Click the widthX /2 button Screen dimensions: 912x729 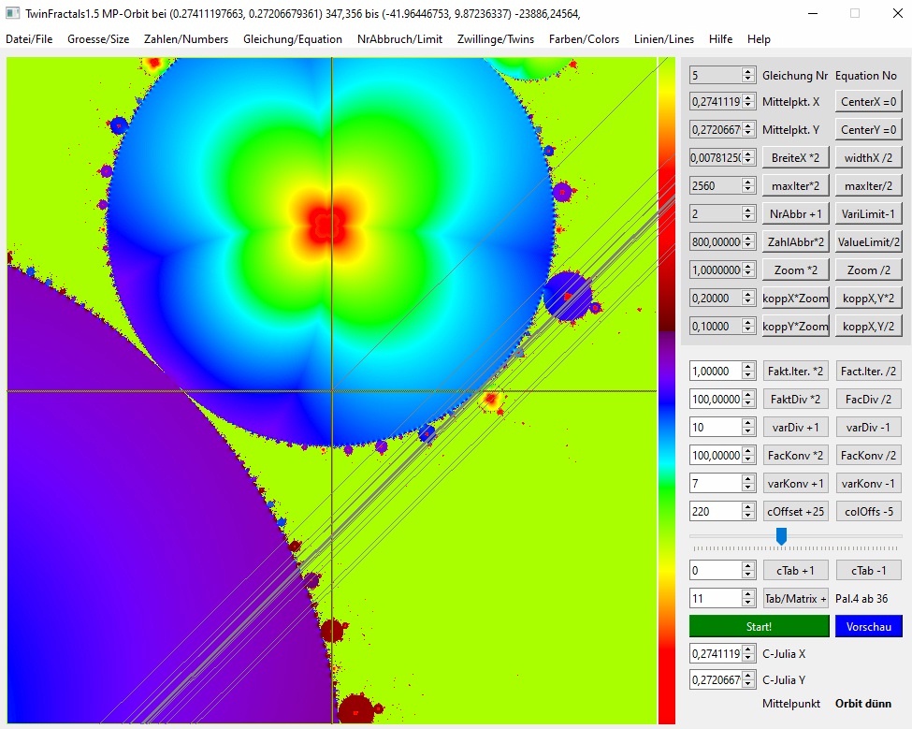pos(868,157)
